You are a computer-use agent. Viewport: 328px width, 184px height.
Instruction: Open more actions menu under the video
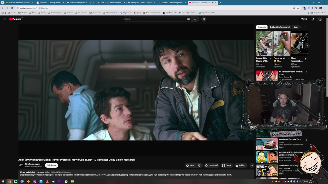252,165
